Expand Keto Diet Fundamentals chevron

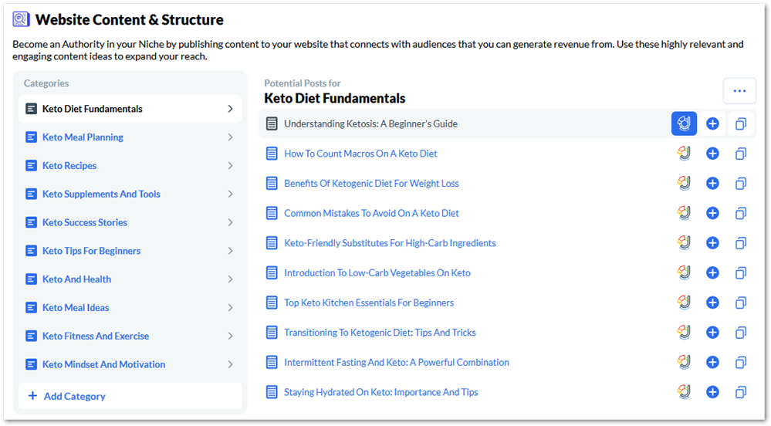pyautogui.click(x=230, y=109)
